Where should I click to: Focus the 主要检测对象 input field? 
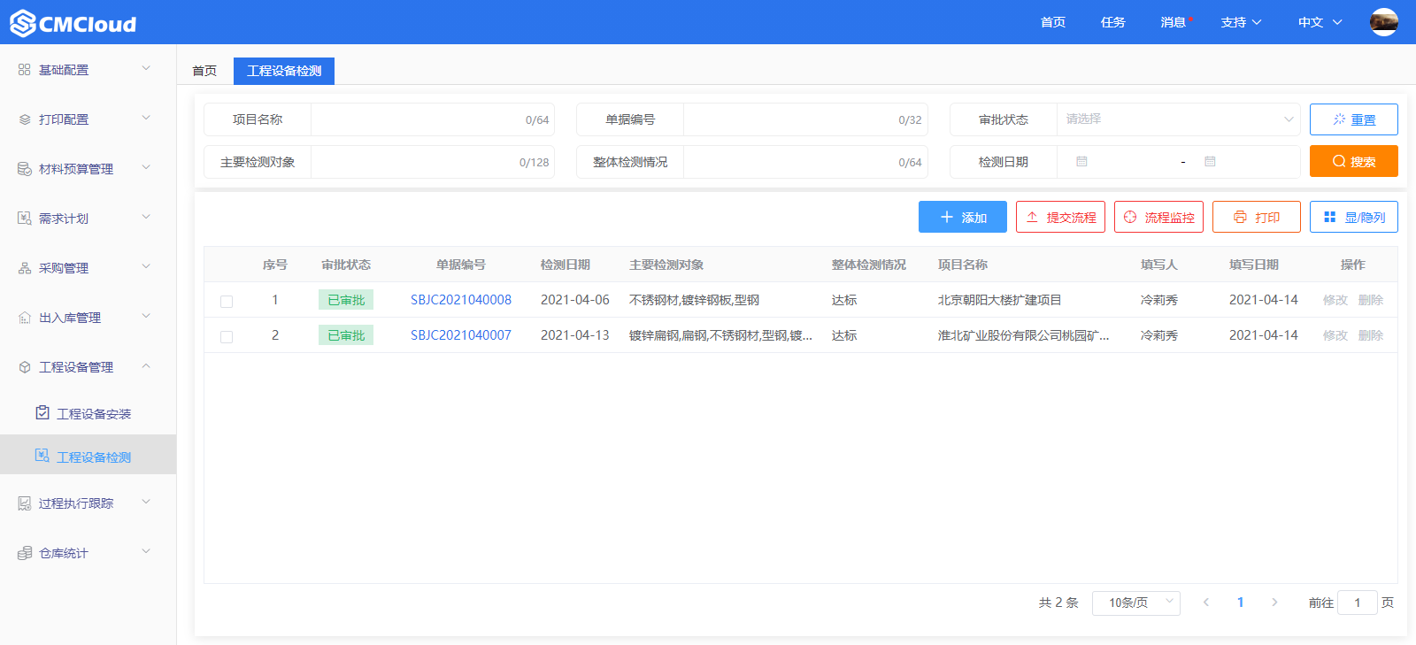(x=433, y=162)
